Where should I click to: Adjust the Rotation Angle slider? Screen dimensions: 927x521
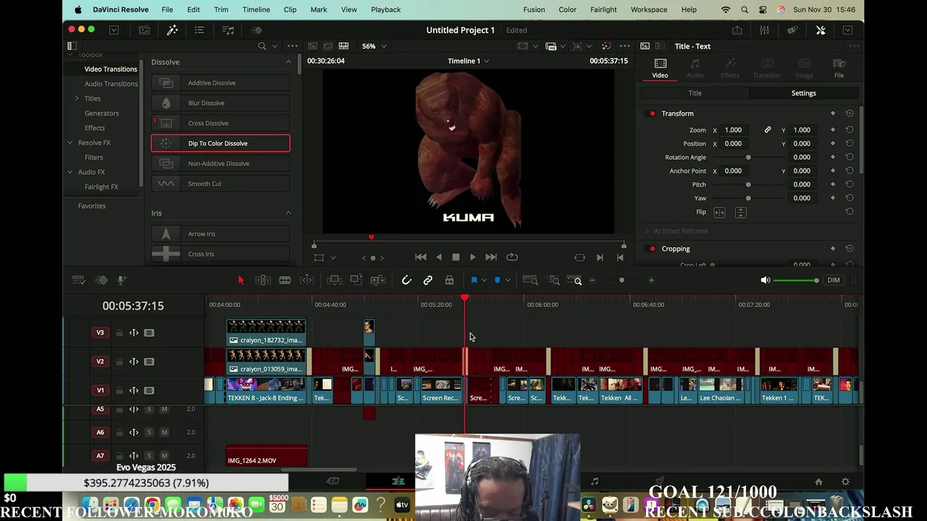[748, 157]
